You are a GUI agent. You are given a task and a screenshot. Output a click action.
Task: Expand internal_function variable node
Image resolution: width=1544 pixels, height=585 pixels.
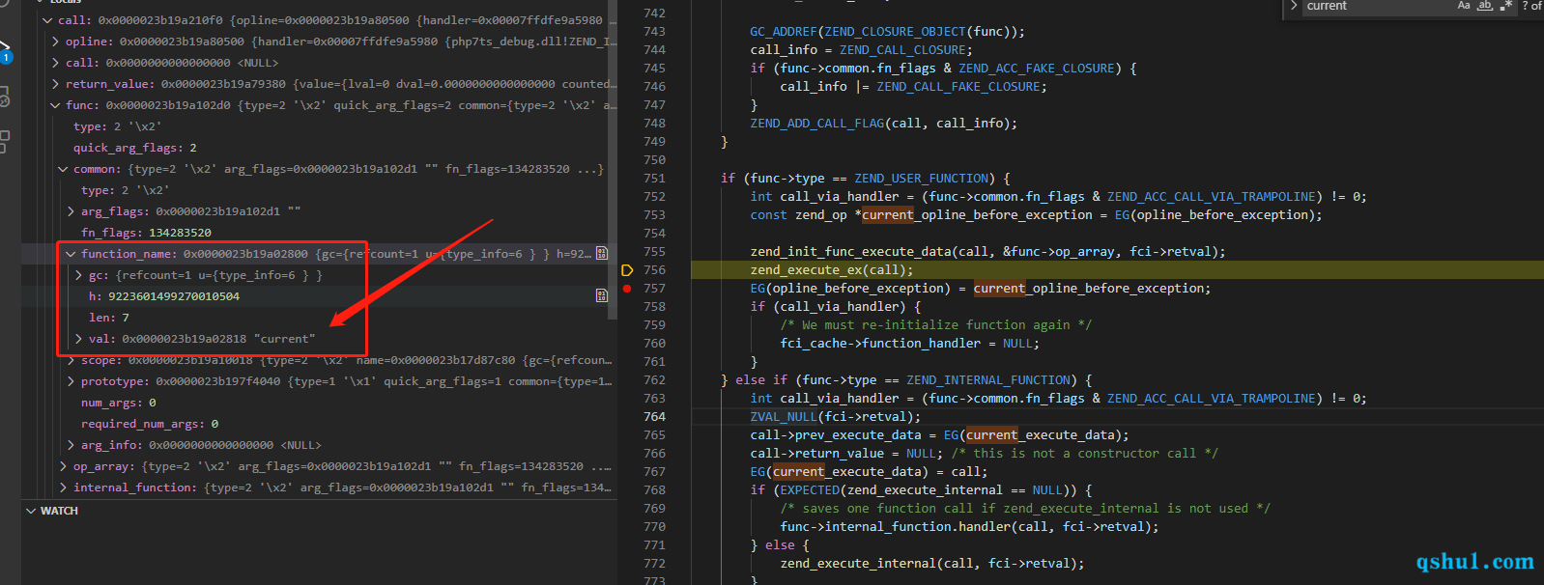[x=63, y=487]
